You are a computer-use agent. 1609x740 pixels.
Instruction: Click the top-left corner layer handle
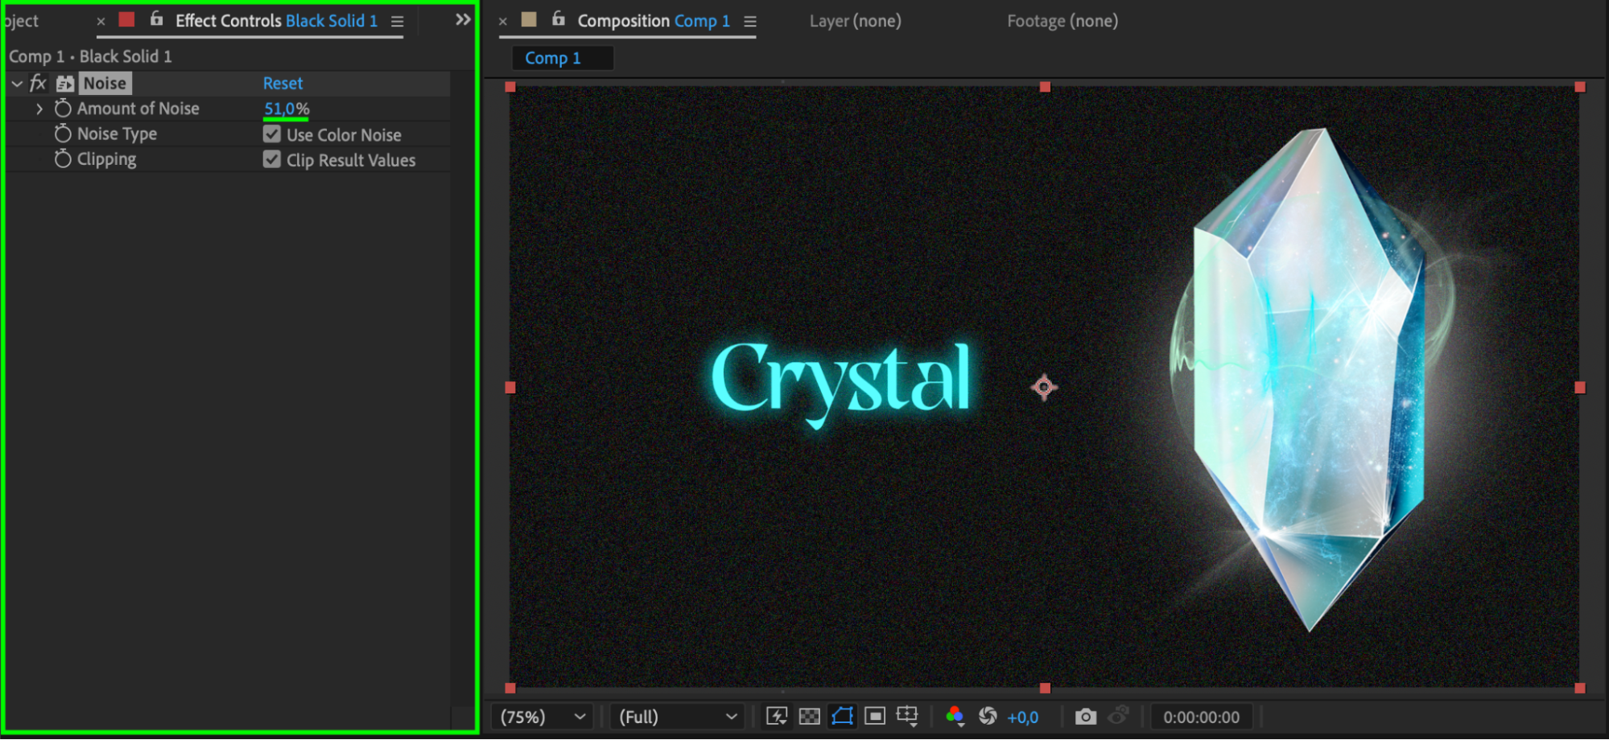[x=510, y=87]
